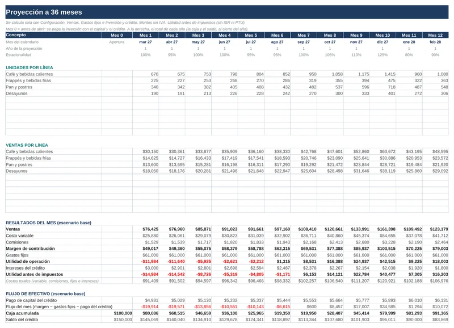
Task: Click the "Margen de contribución" row label
Action: (x=30, y=249)
